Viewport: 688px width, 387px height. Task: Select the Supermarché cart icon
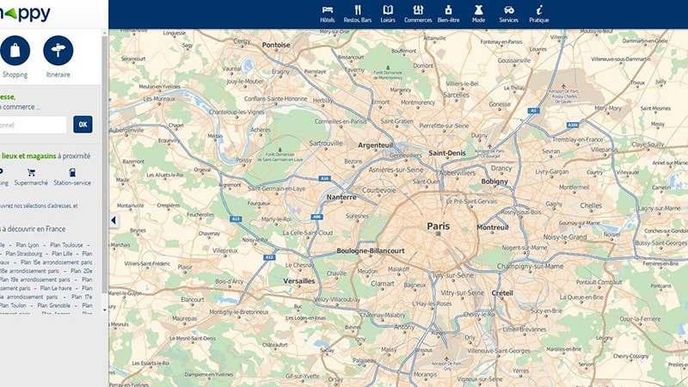(x=31, y=173)
